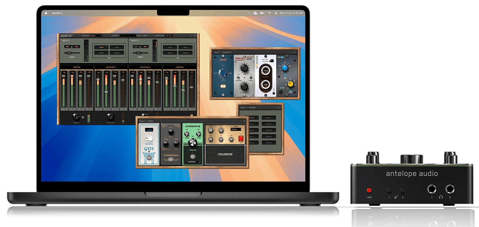Click the HPF frequency knob

tap(223, 73)
